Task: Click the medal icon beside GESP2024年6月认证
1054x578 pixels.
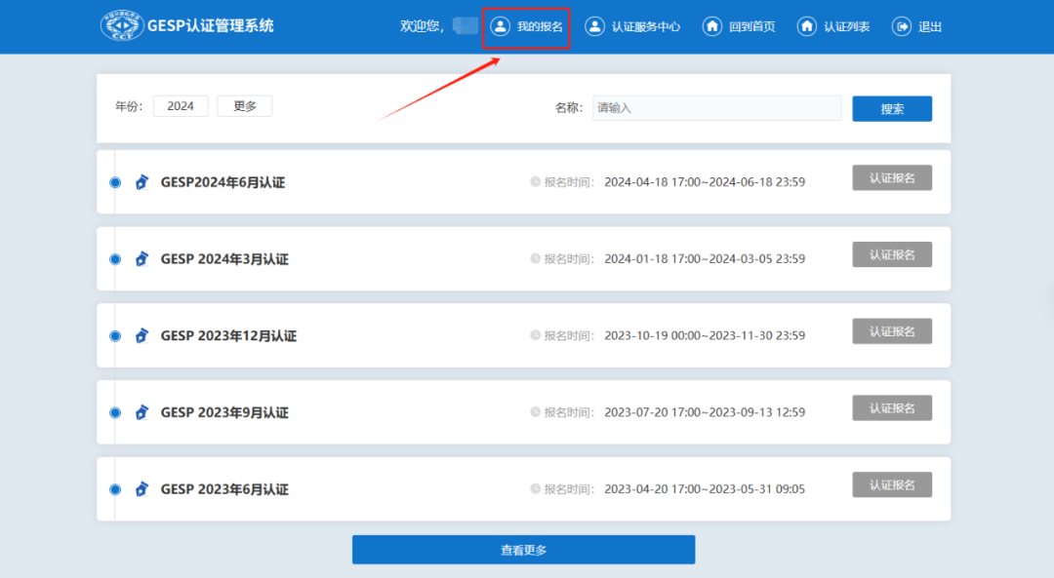Action: 142,181
